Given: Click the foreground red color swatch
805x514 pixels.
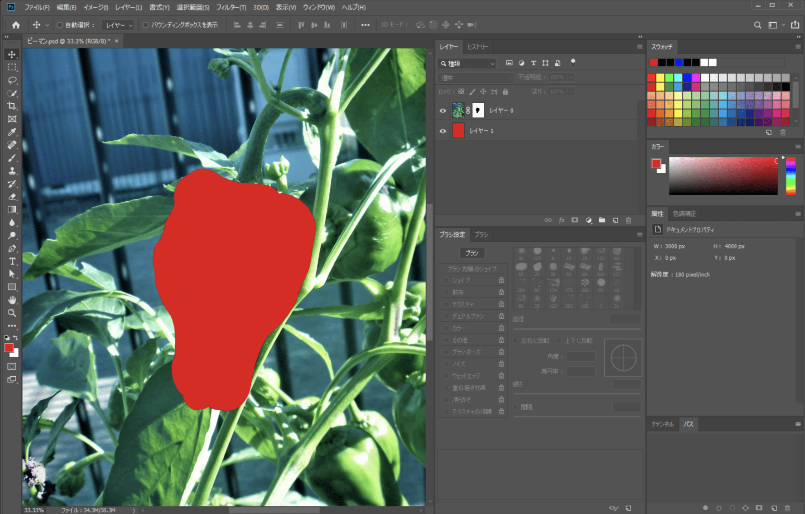Looking at the screenshot, I should [x=9, y=348].
